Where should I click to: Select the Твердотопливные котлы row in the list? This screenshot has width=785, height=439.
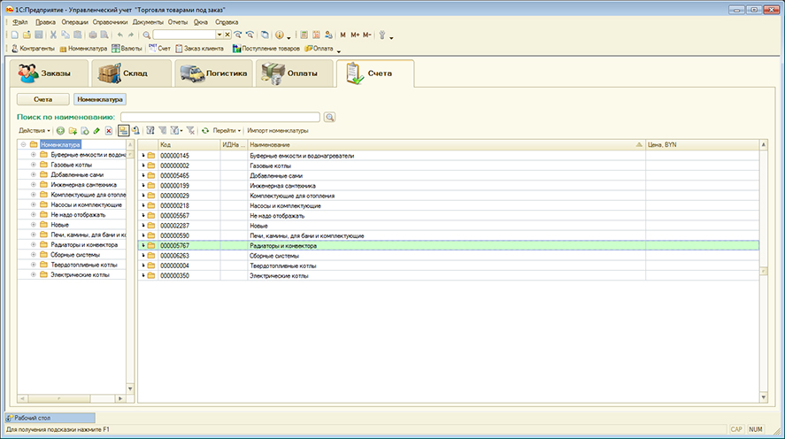[283, 266]
